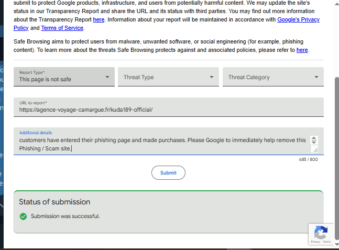Viewport: 339px width, 250px height.
Task: Click the 'Submission was successful.' message
Action: coord(65,216)
